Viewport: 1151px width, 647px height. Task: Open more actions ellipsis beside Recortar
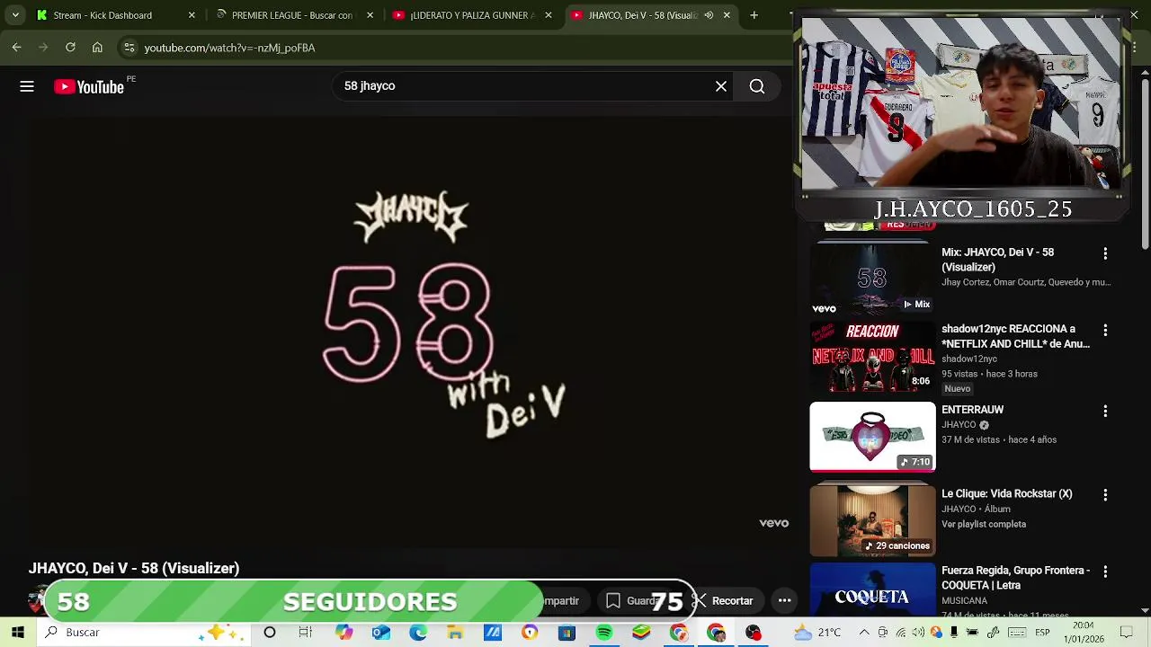click(784, 601)
